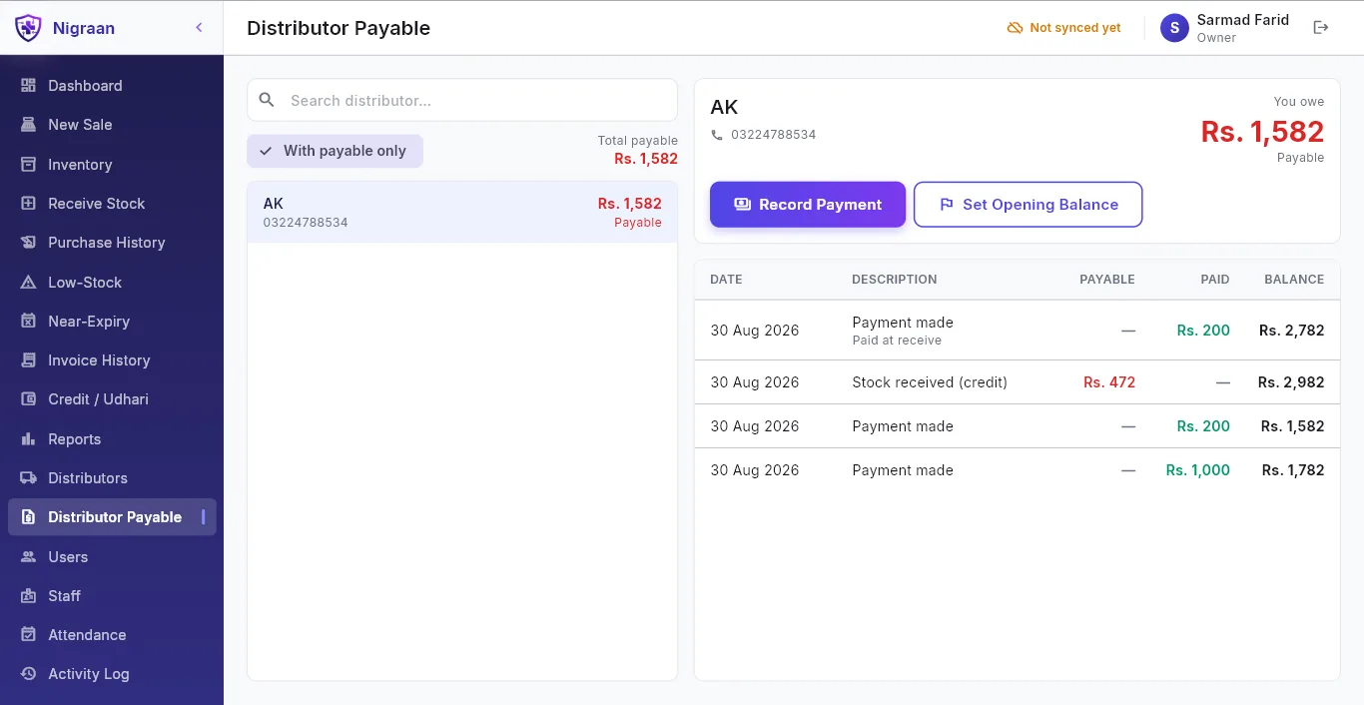
Task: Go to New Sale page
Action: [x=112, y=125]
